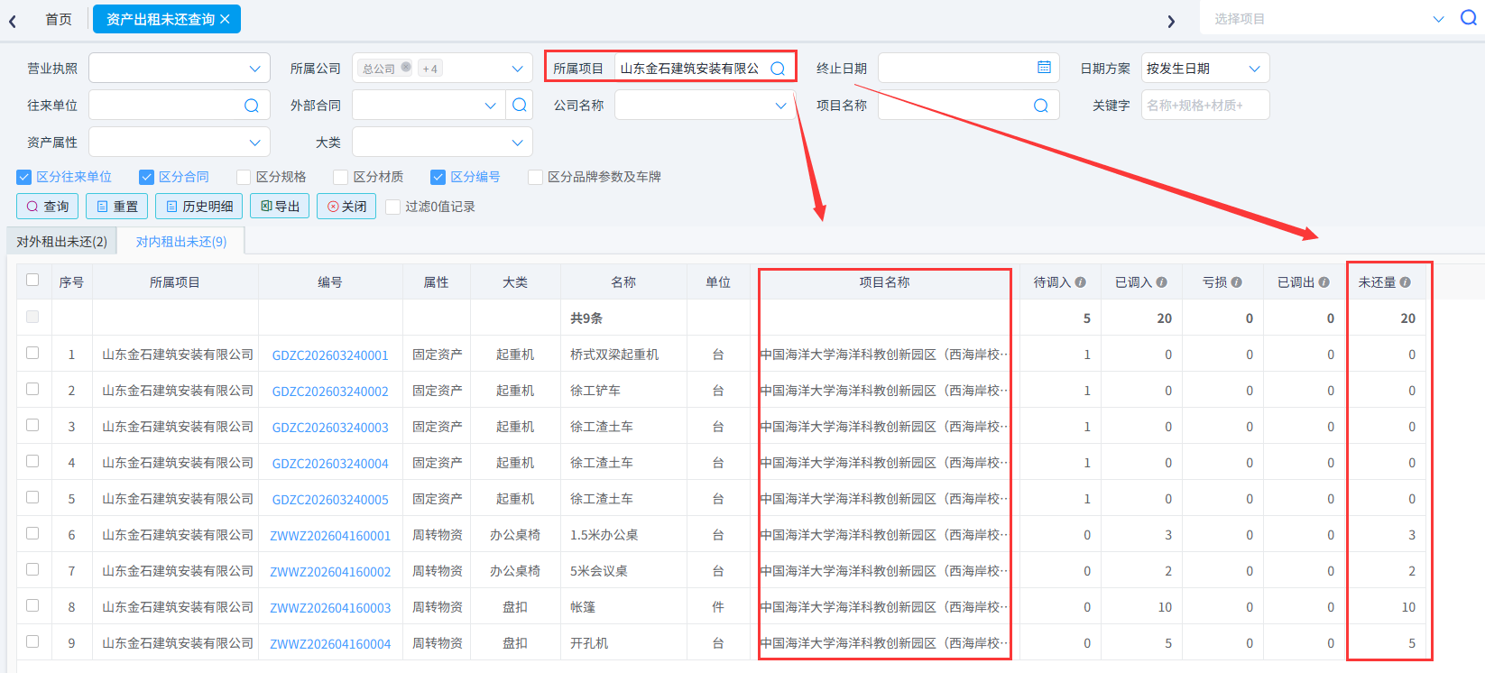
Task: Open asset link ZWWZ202604160003
Action: click(x=330, y=608)
